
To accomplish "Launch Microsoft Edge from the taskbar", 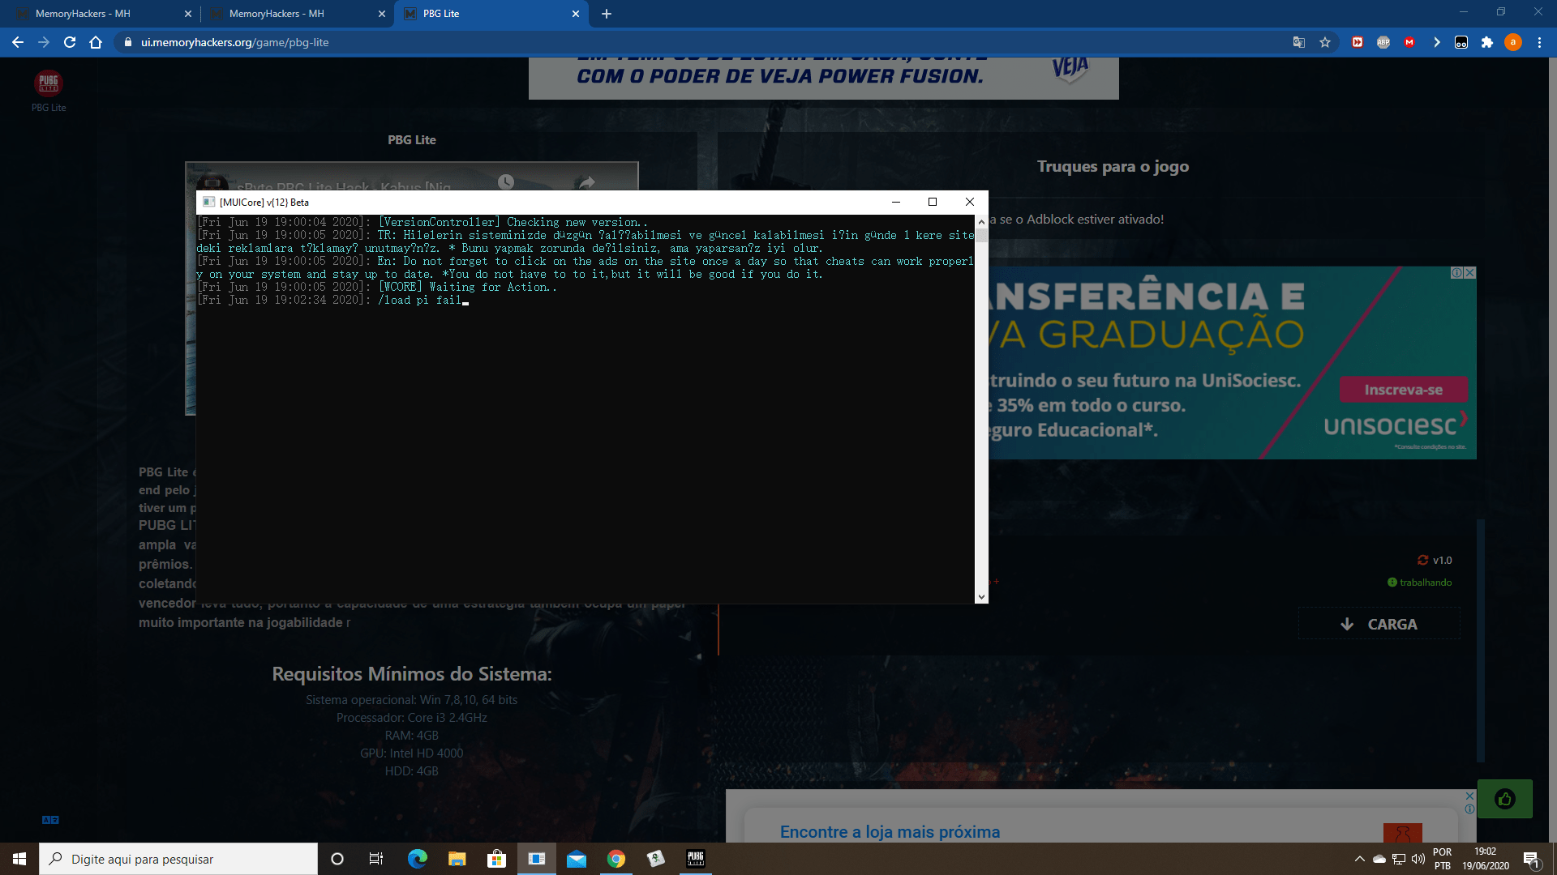I will pos(417,859).
